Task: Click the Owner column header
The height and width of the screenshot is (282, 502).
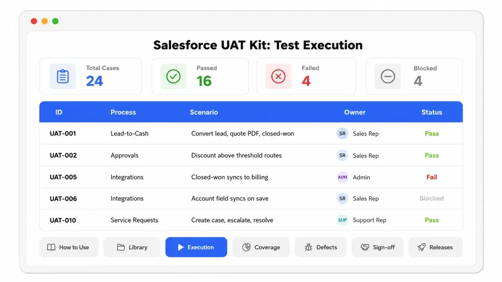Action: click(355, 112)
